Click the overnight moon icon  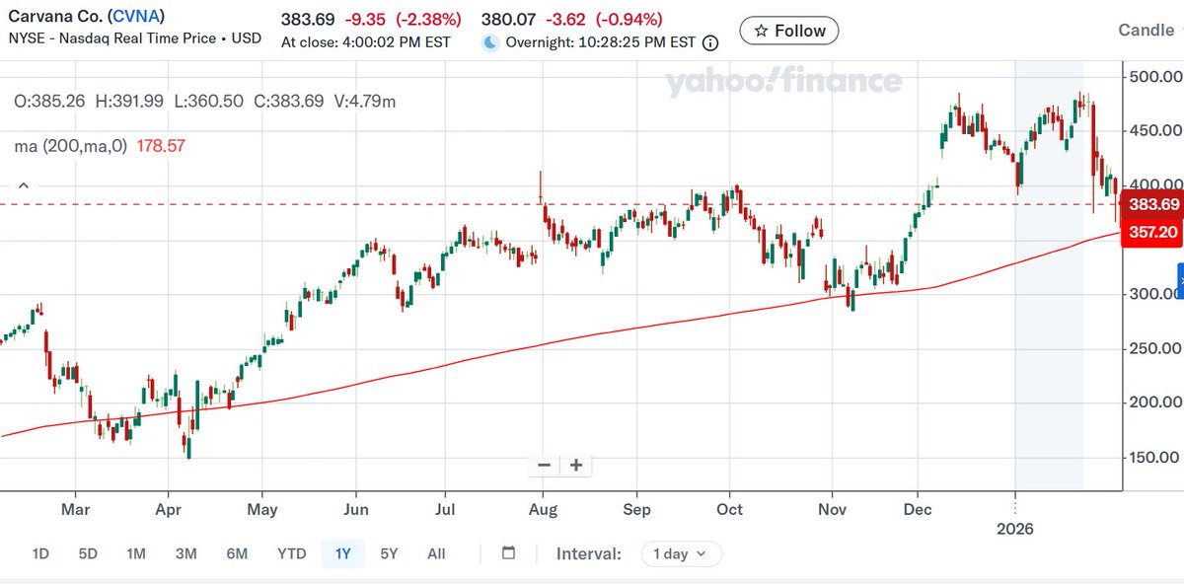[x=490, y=42]
